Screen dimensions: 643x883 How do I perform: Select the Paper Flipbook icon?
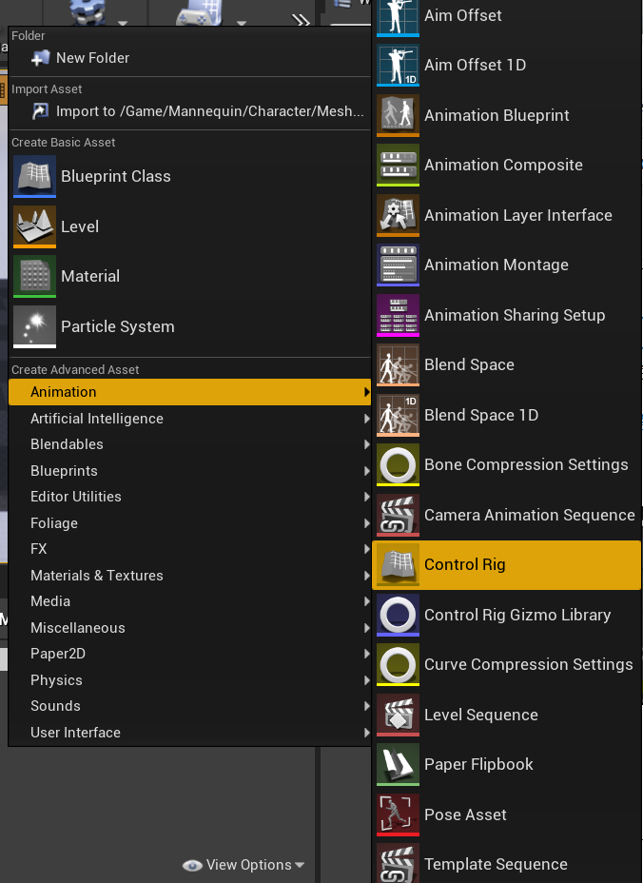tap(398, 764)
